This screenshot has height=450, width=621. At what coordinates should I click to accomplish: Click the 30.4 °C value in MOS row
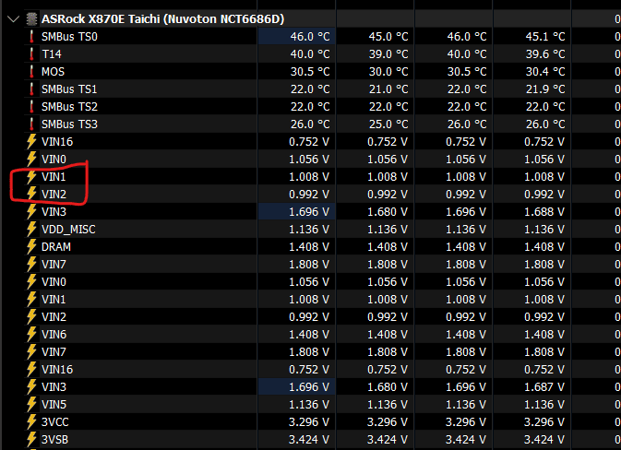pos(545,72)
